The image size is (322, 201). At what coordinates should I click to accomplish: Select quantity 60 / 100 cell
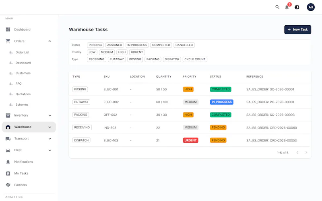162,102
